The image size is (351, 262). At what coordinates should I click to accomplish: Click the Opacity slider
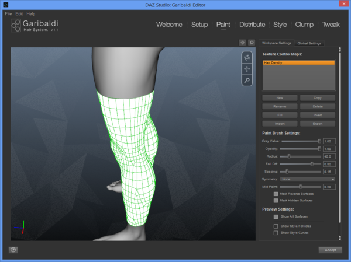point(301,149)
